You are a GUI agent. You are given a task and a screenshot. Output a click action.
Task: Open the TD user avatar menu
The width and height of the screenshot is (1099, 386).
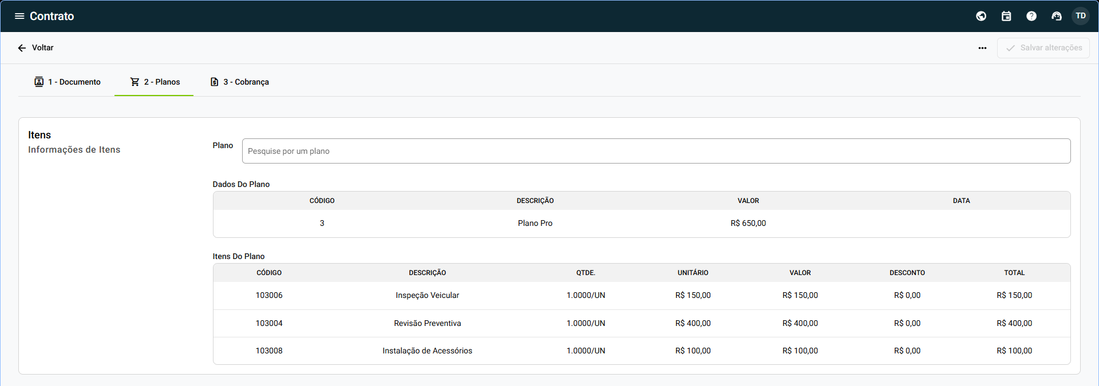tap(1081, 16)
